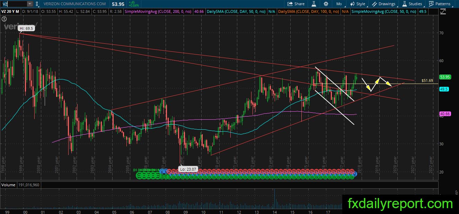
Task: Click the small icon beside symbol dropdown
Action: 37,4
